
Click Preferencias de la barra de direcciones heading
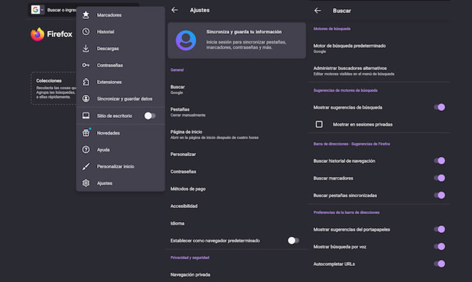[x=346, y=212]
